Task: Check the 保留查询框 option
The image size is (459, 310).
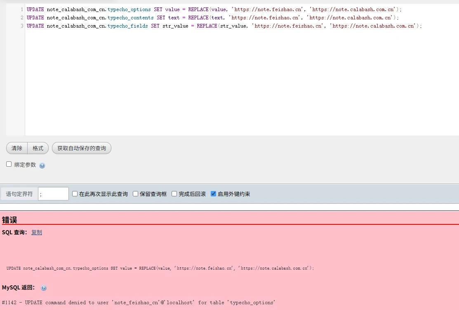Action: [135, 194]
